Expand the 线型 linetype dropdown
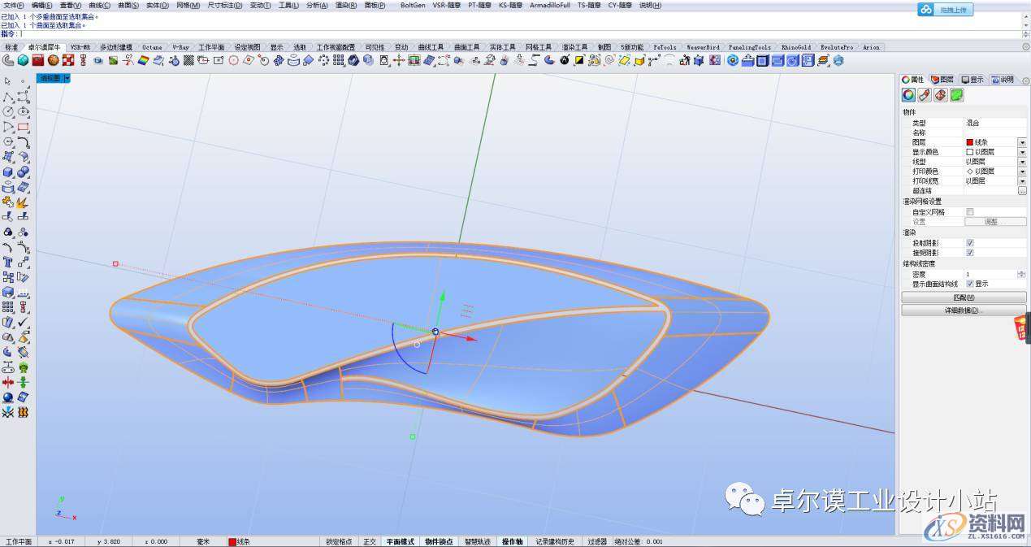The height and width of the screenshot is (547, 1031). coord(1021,162)
